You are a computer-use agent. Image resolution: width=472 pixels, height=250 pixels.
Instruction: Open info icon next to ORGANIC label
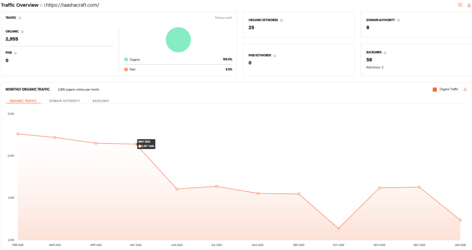point(22,32)
